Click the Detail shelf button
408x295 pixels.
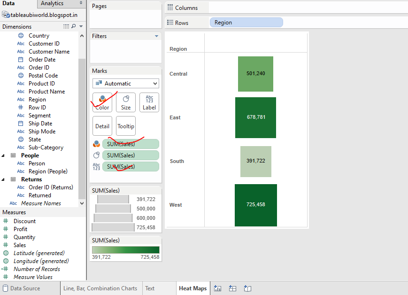tap(102, 126)
